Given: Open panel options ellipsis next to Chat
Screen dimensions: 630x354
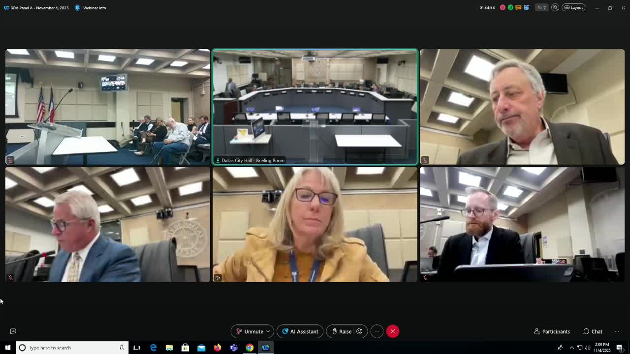Looking at the screenshot, I should click(x=617, y=331).
